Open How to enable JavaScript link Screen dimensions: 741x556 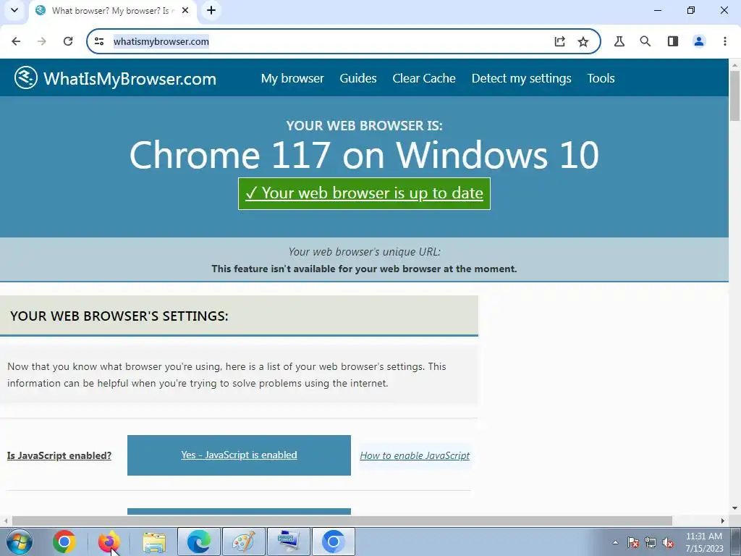pyautogui.click(x=415, y=455)
